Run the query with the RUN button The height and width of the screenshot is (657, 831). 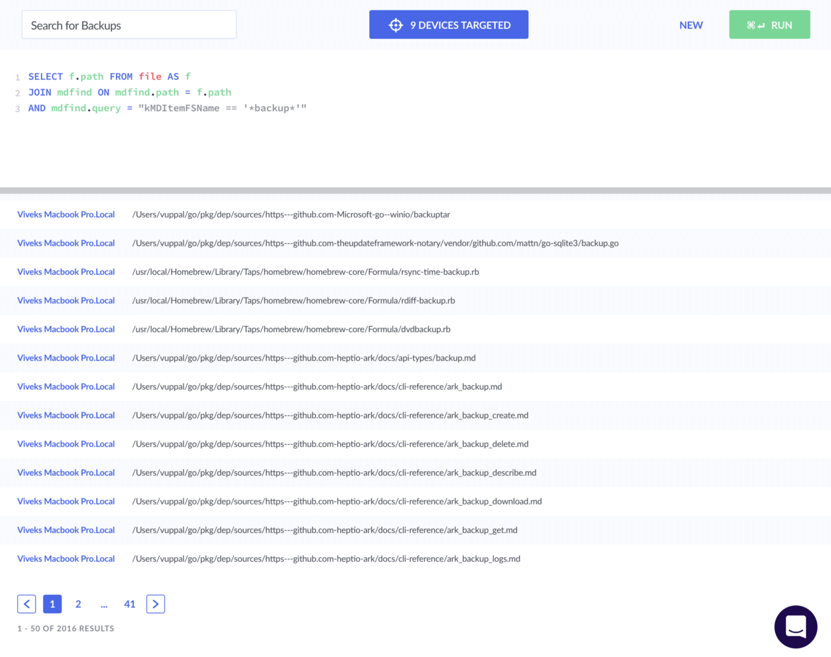coord(782,24)
